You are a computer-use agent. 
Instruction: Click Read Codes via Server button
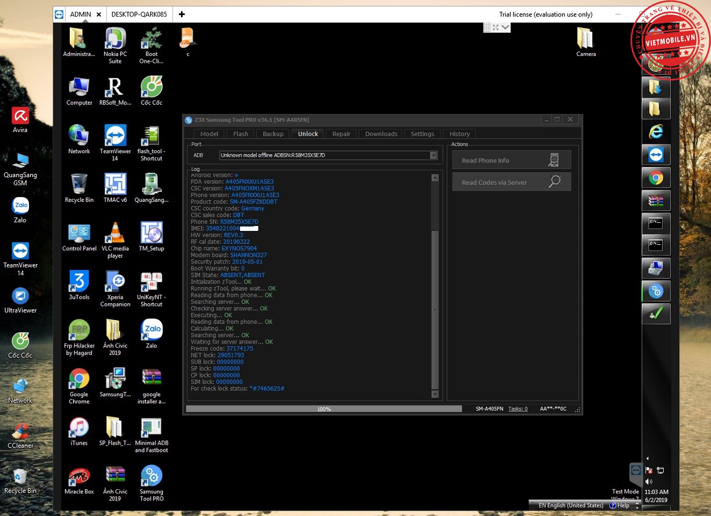coord(511,182)
